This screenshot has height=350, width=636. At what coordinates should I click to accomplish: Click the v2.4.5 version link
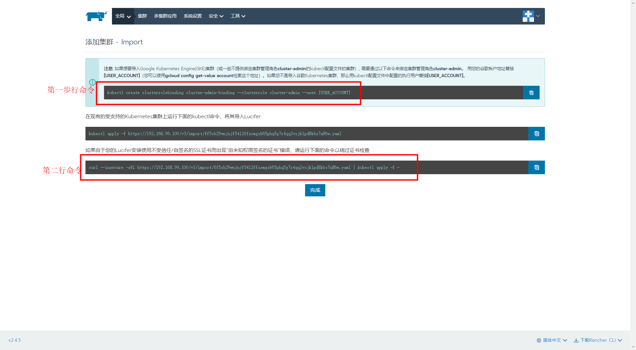point(15,340)
